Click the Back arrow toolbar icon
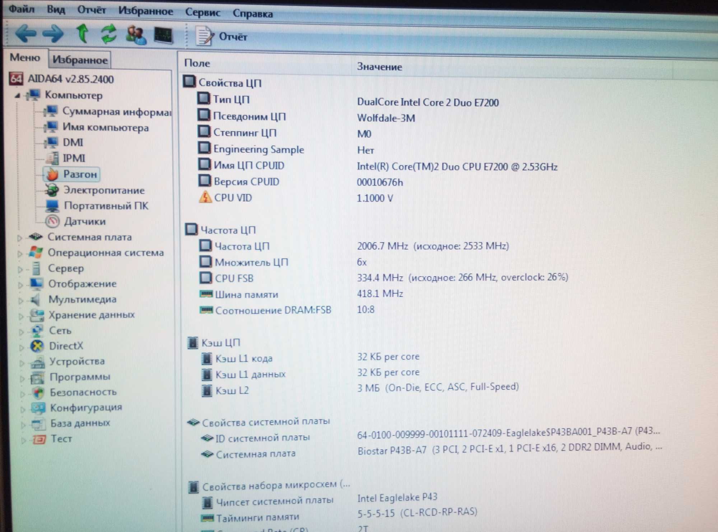 tap(25, 33)
